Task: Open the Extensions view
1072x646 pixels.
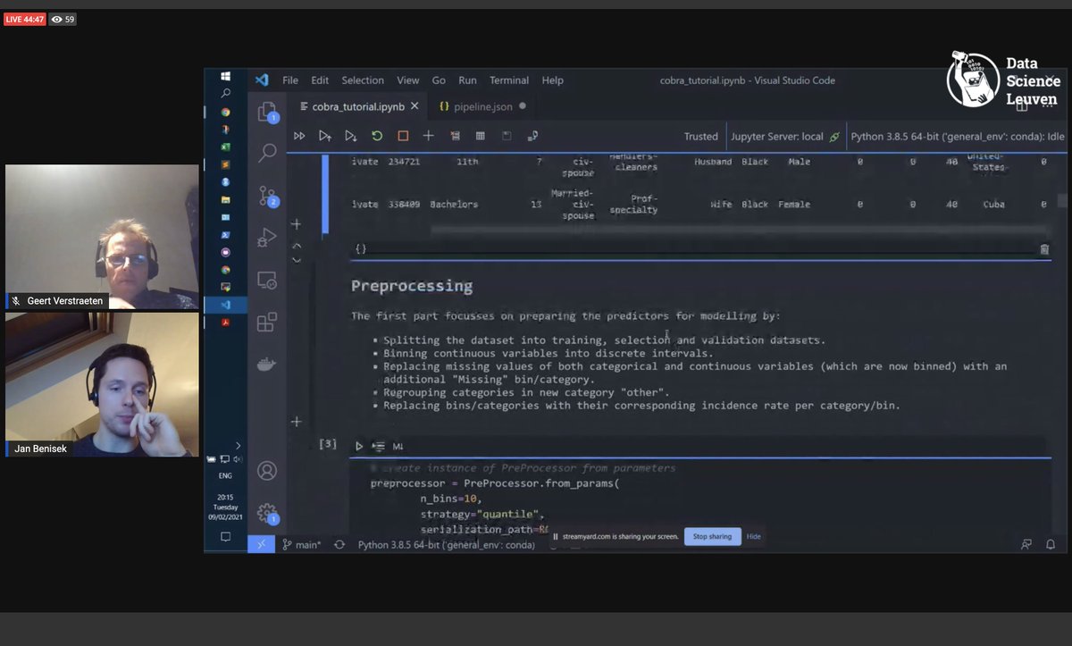Action: (x=267, y=322)
